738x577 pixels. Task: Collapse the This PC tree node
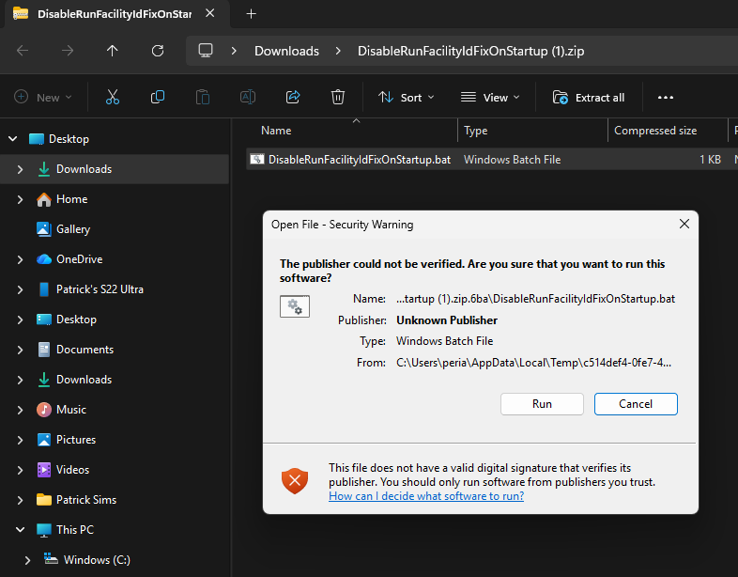click(21, 530)
